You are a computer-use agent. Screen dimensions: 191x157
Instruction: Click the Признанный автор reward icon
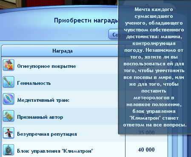click(9, 116)
